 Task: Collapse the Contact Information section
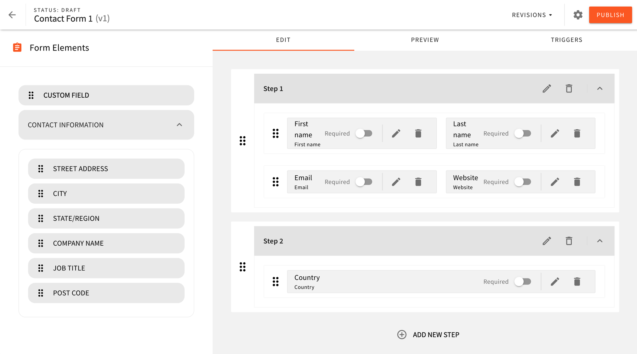click(179, 125)
